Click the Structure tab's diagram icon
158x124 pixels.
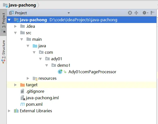point(3,61)
